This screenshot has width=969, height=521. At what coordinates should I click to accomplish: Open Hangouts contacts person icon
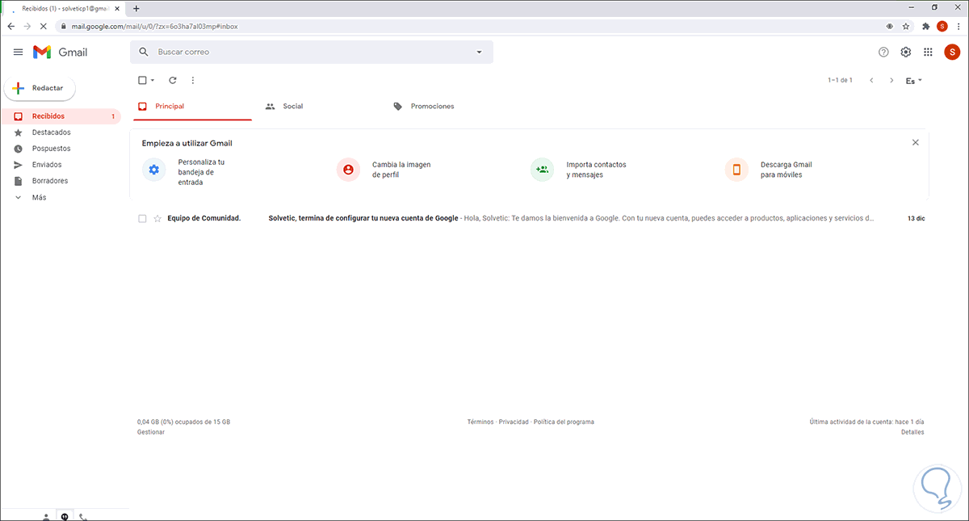(x=46, y=516)
